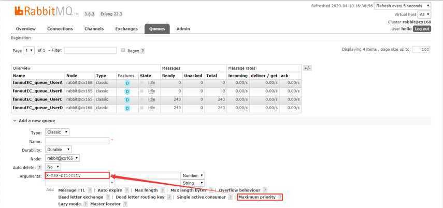Insert Maximum priority argument
This screenshot has width=443, height=208.
pyautogui.click(x=257, y=197)
